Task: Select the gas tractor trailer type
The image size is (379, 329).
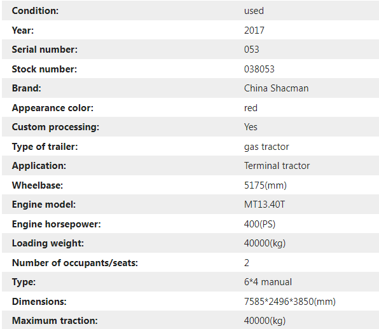Action: coord(266,147)
